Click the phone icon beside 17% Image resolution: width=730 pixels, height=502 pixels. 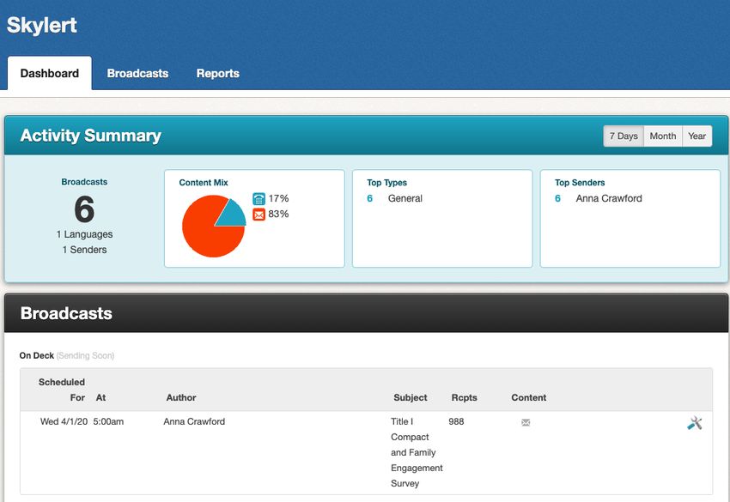click(259, 199)
